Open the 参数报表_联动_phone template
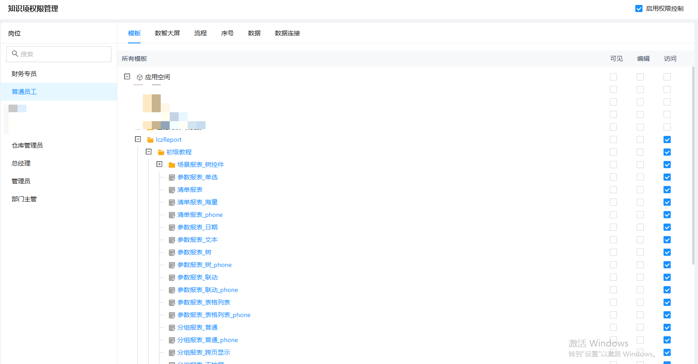 pyautogui.click(x=208, y=290)
